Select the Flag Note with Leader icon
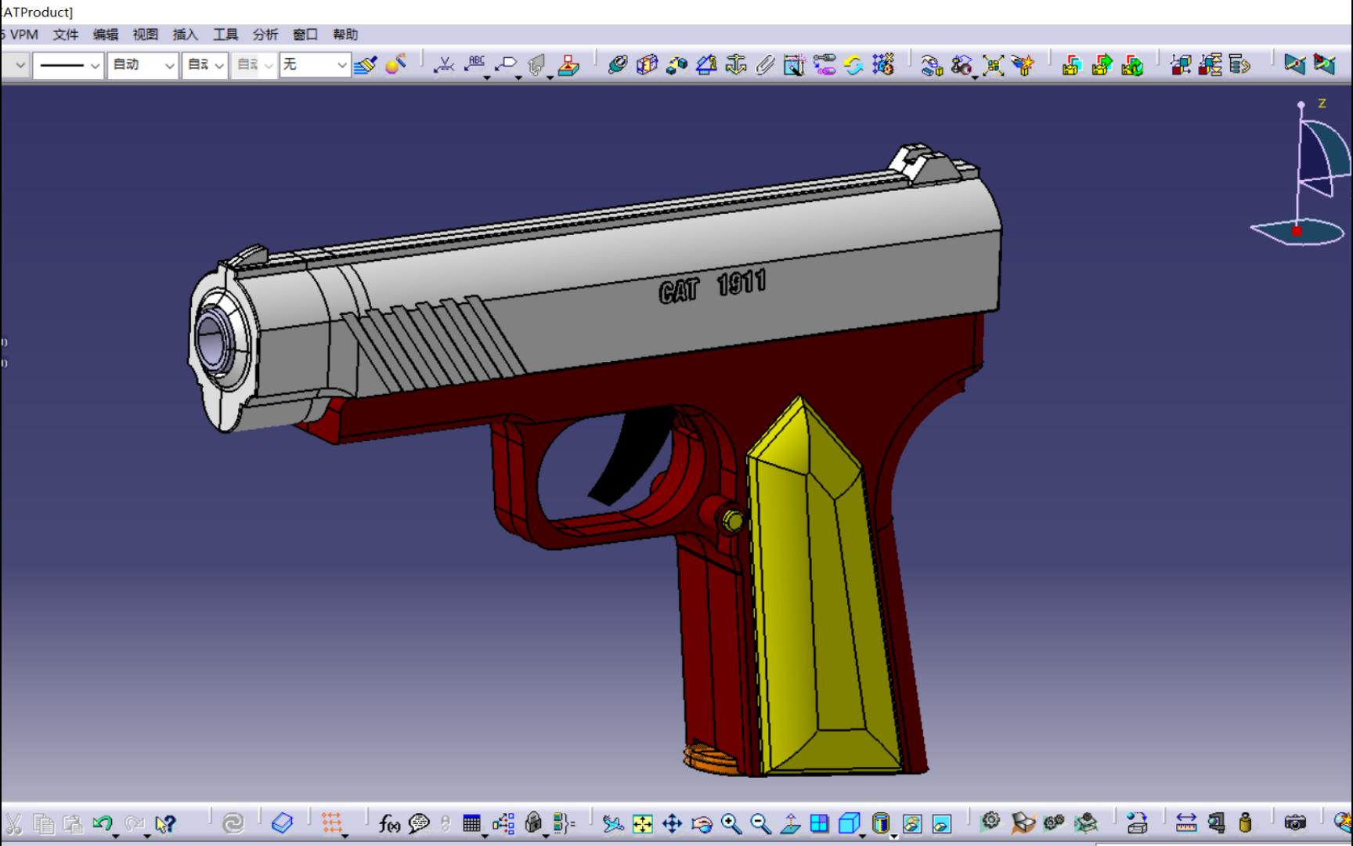Image resolution: width=1353 pixels, height=846 pixels. pos(507,65)
